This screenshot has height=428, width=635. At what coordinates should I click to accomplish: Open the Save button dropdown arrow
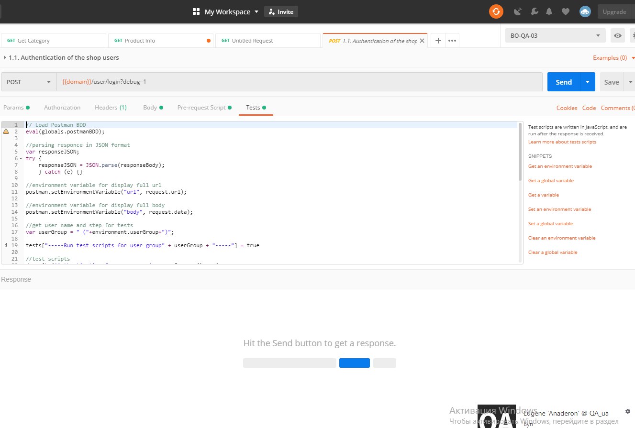(630, 82)
